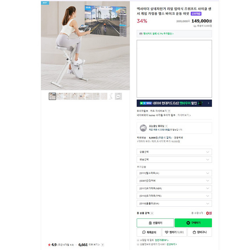The image size is (250, 250).
Task: Click the 신고하기 report link
Action: 172,244
